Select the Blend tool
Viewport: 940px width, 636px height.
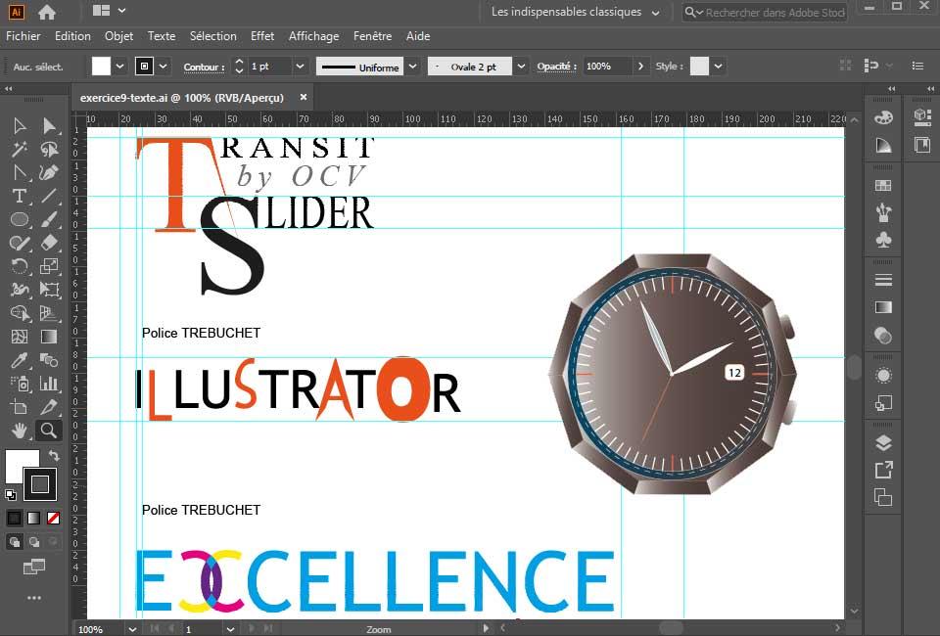(49, 360)
